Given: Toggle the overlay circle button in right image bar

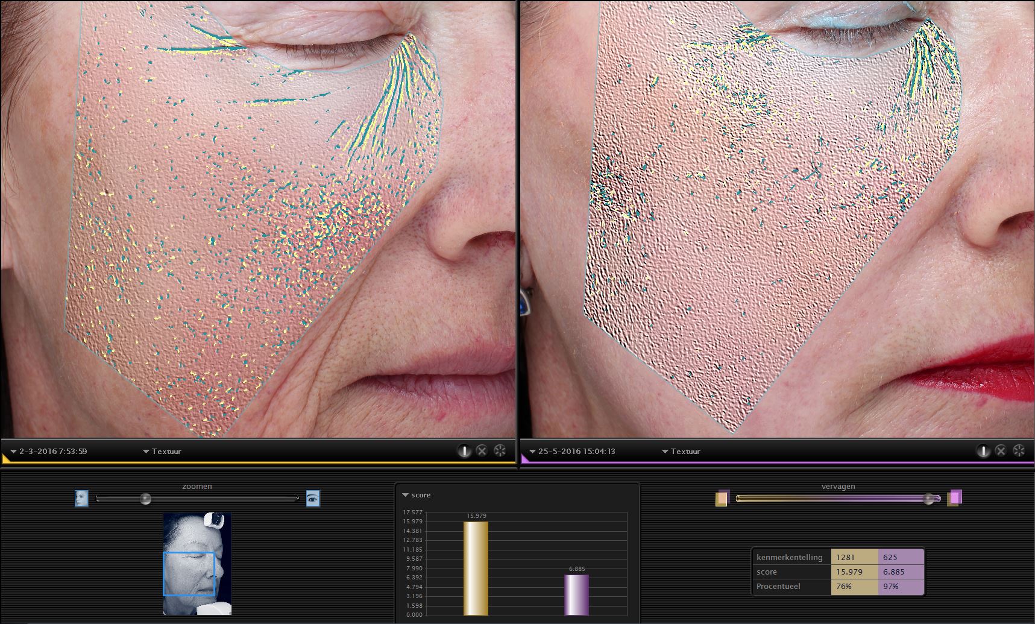Looking at the screenshot, I should (983, 450).
